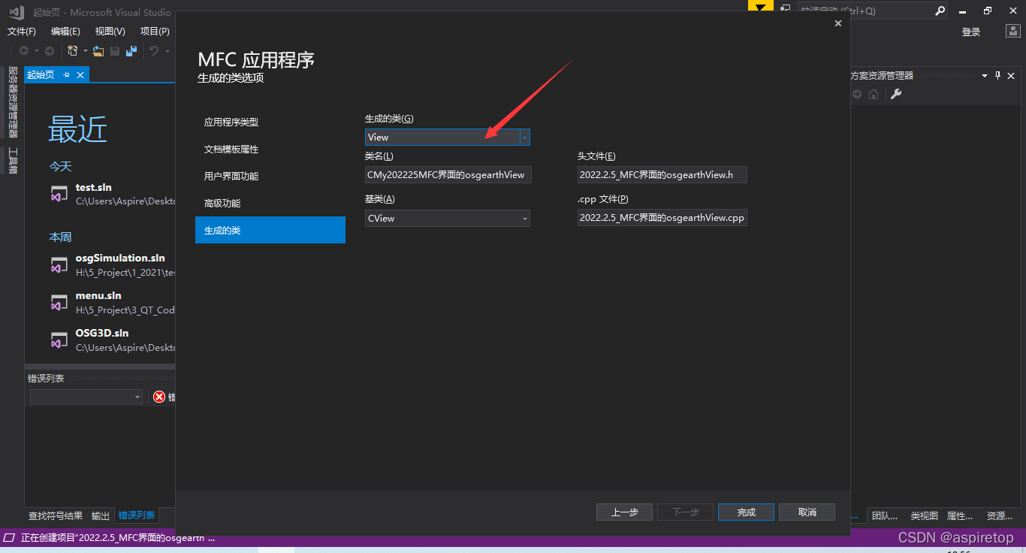Click the navigate backward arrow icon
1026x553 pixels.
[x=24, y=50]
